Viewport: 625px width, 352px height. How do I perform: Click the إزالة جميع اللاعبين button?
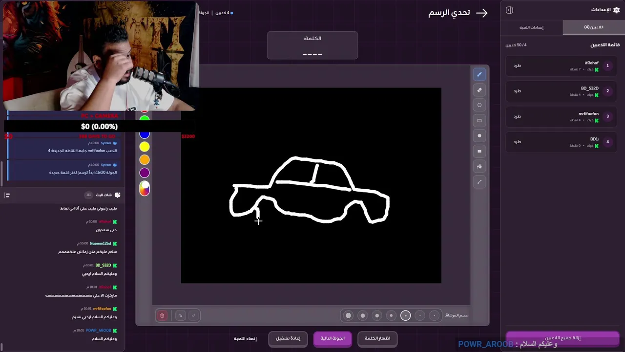pos(562,338)
